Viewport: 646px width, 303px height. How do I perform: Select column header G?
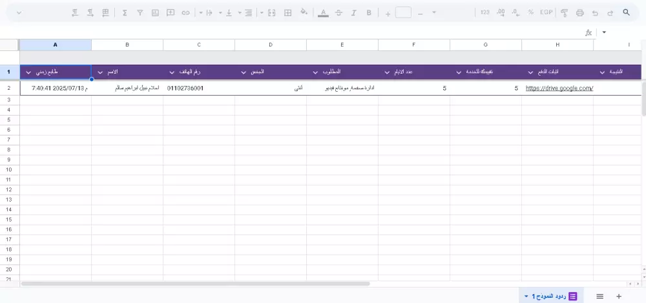tap(486, 45)
